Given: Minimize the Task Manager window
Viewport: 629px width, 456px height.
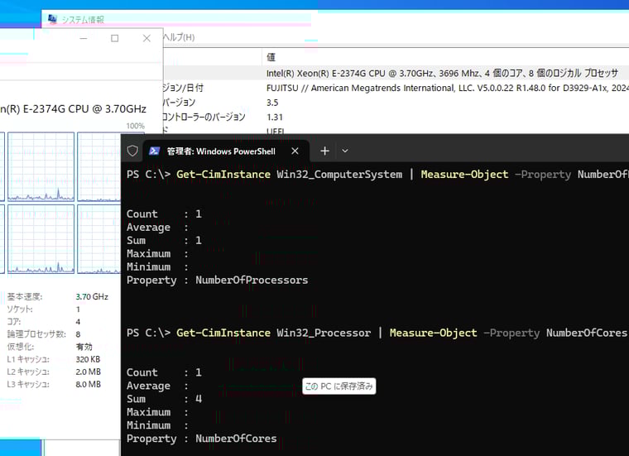Looking at the screenshot, I should pos(84,39).
